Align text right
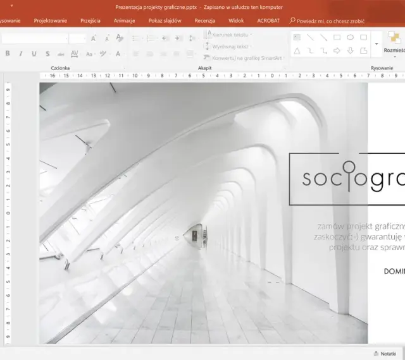The height and width of the screenshot is (360, 405). click(x=163, y=54)
